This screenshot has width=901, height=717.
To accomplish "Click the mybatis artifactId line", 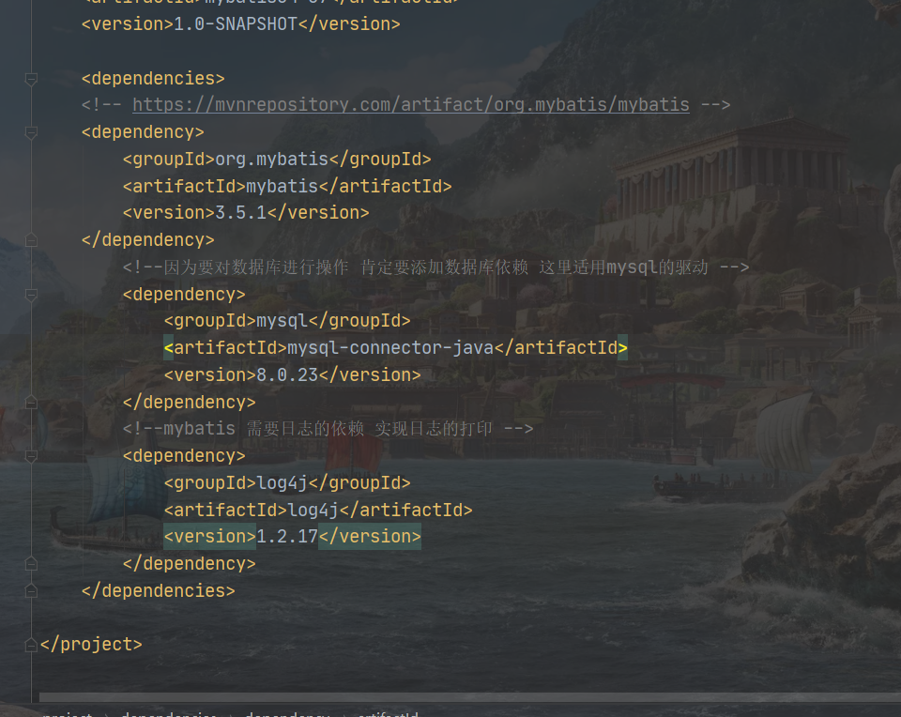I will 287,186.
